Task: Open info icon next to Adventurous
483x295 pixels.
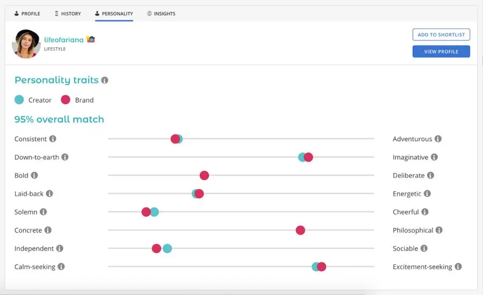Action: pyautogui.click(x=438, y=139)
